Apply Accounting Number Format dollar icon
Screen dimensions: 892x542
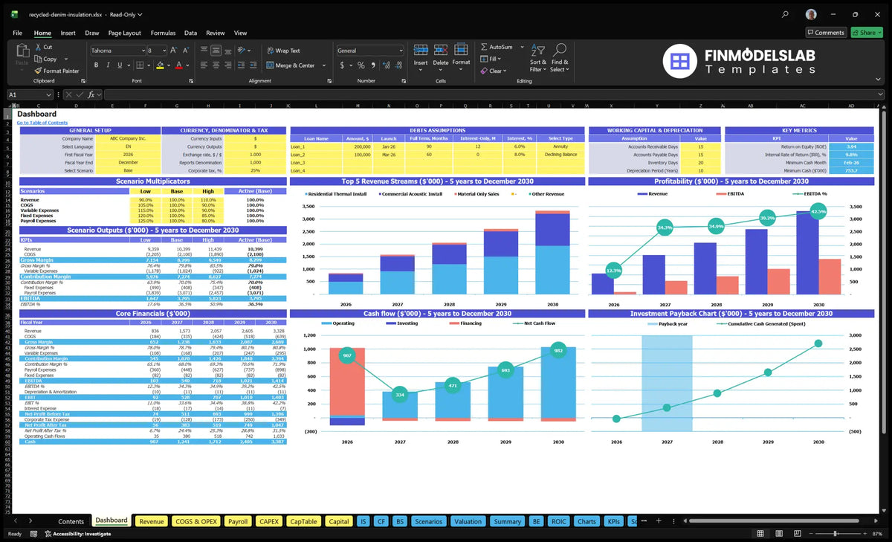[343, 65]
